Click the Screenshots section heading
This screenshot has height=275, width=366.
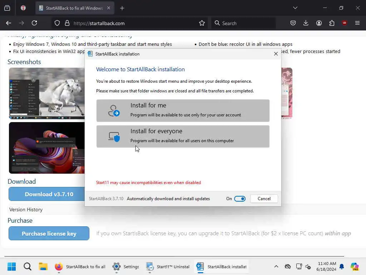click(x=24, y=62)
